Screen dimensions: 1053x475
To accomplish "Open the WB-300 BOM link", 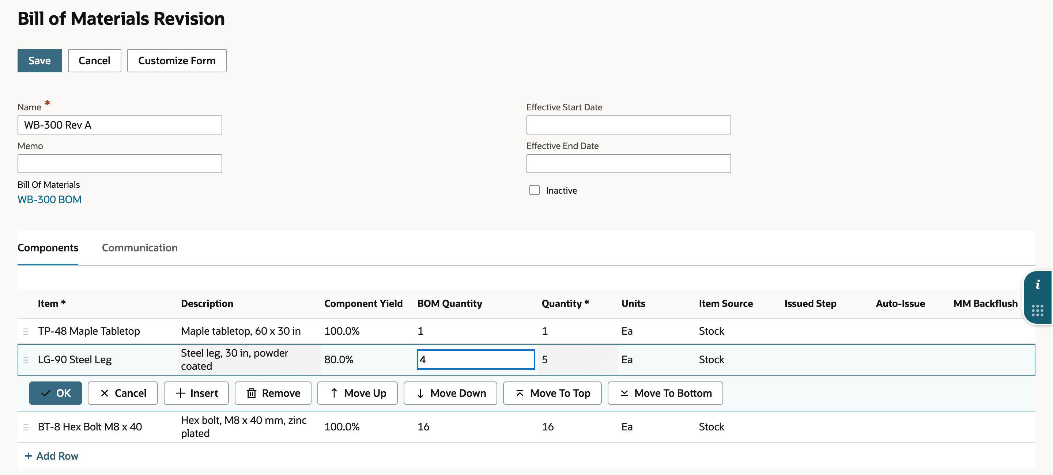I will click(49, 199).
